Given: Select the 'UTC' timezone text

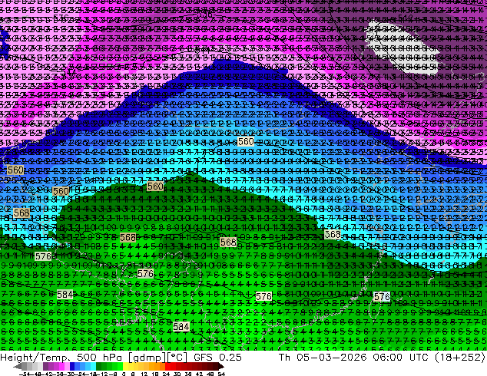Looking at the screenshot, I should [x=420, y=358].
